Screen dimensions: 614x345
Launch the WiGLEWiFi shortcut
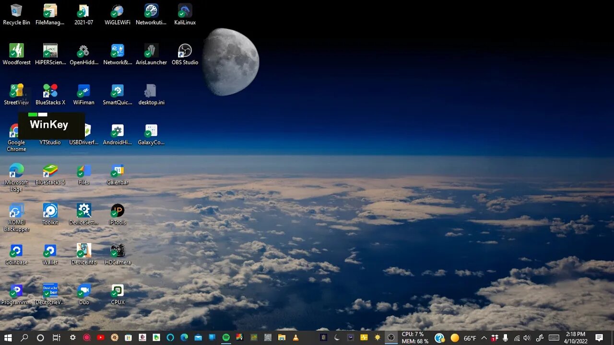[x=118, y=14]
